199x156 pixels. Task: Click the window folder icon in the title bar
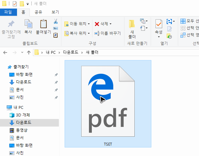[4, 3]
